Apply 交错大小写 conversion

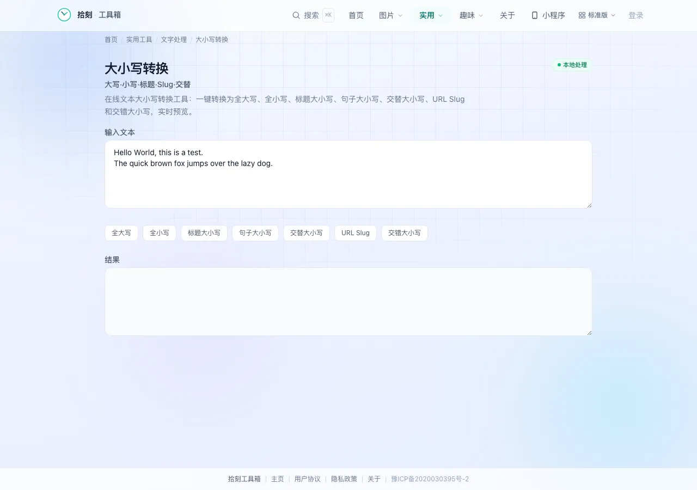405,233
